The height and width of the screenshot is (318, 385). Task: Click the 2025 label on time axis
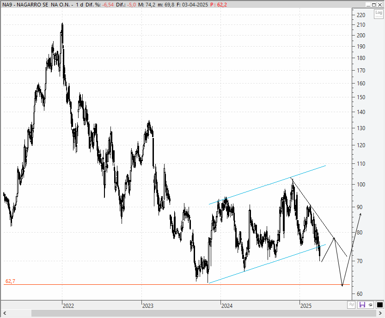[306, 306]
